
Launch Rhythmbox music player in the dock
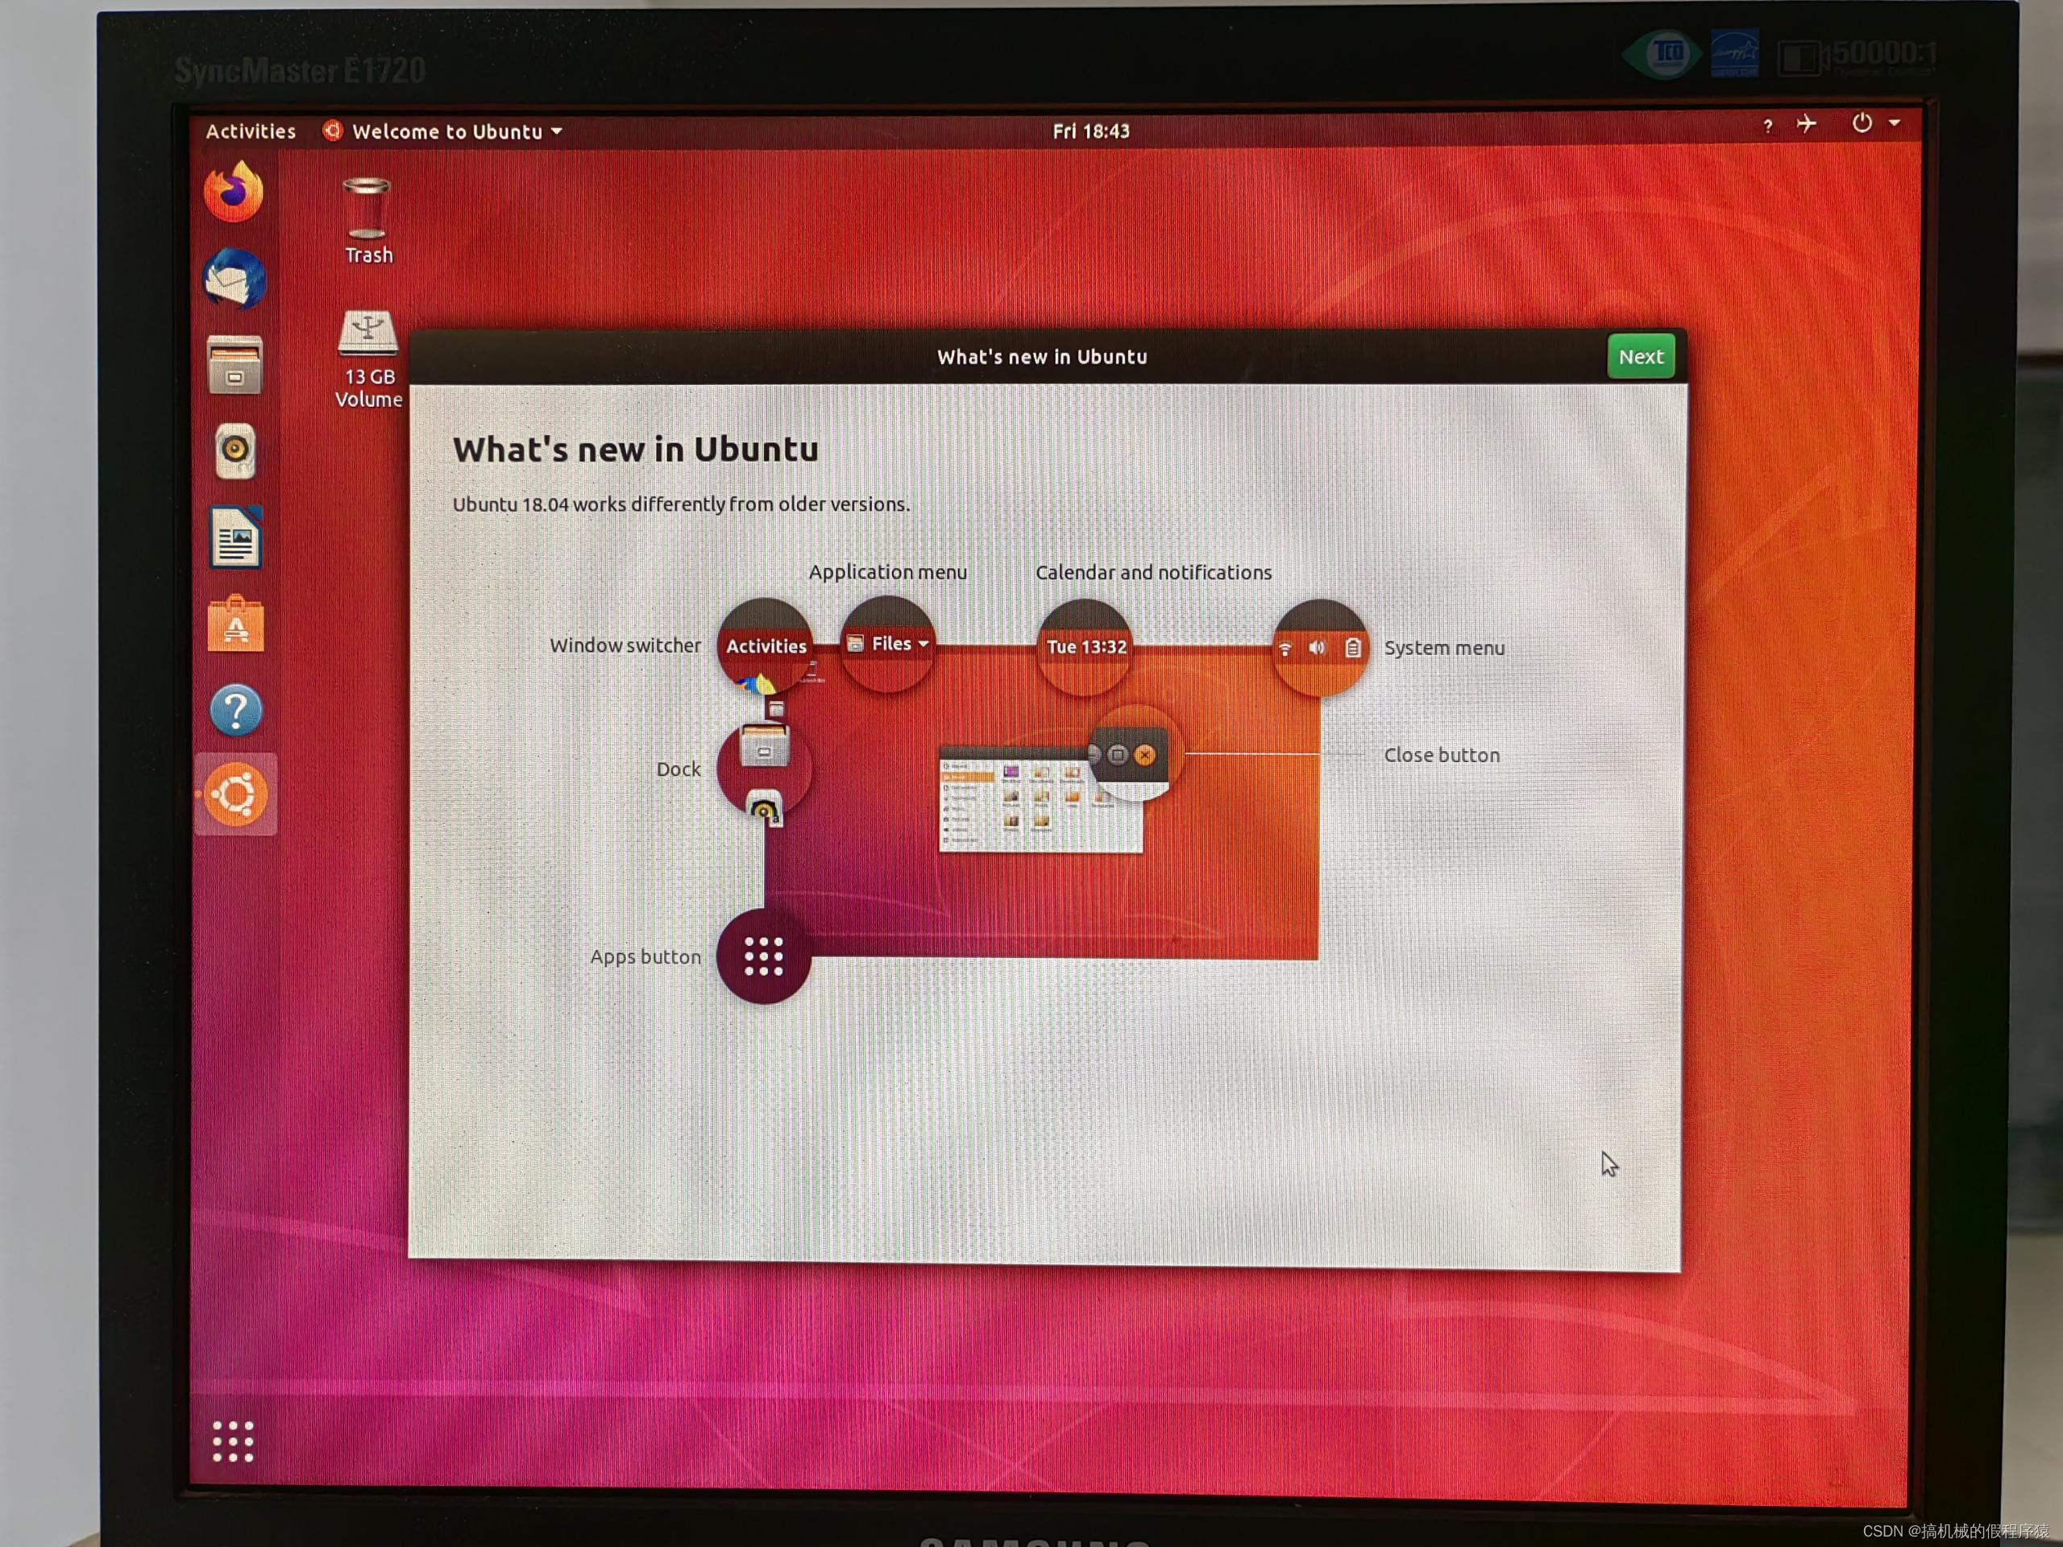tap(235, 451)
